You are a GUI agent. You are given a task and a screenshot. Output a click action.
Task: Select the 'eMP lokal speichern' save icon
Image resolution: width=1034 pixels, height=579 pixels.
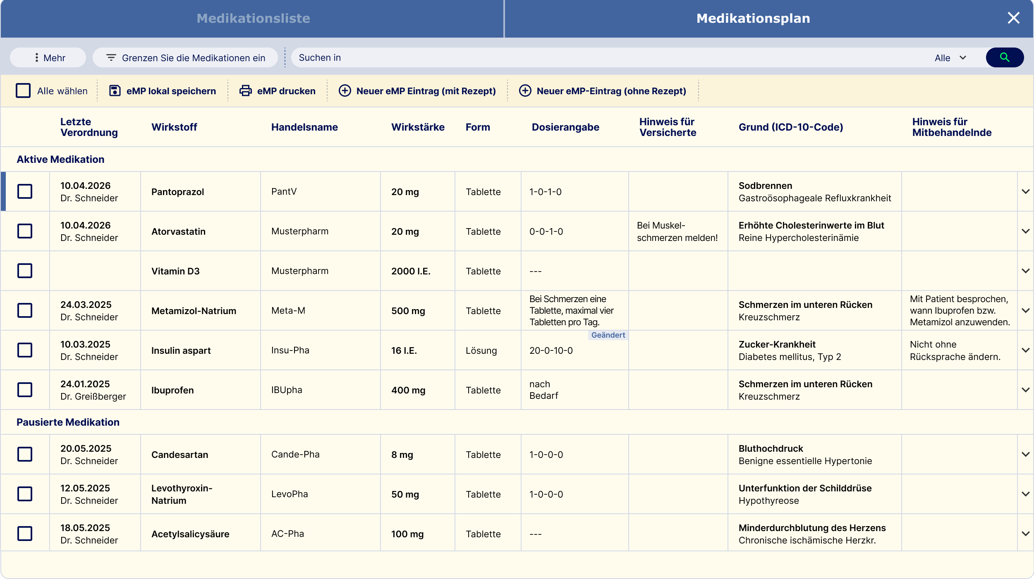[114, 91]
